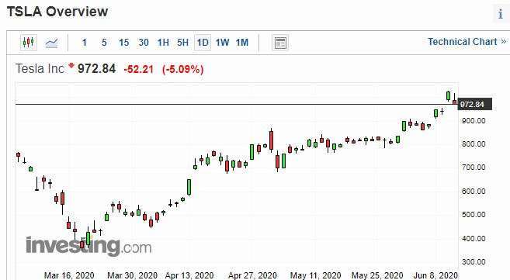Image resolution: width=510 pixels, height=280 pixels.
Task: Open the news calendar icon in toolbar
Action: coord(280,43)
